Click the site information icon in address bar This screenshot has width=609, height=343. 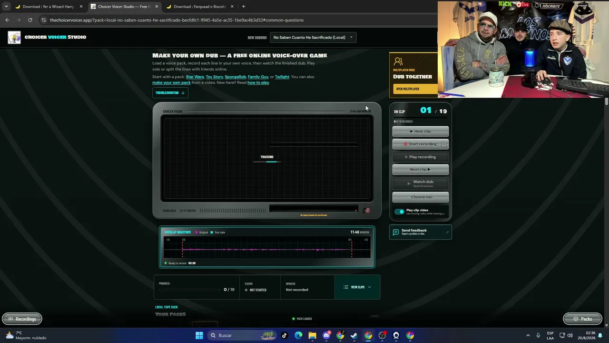[44, 20]
